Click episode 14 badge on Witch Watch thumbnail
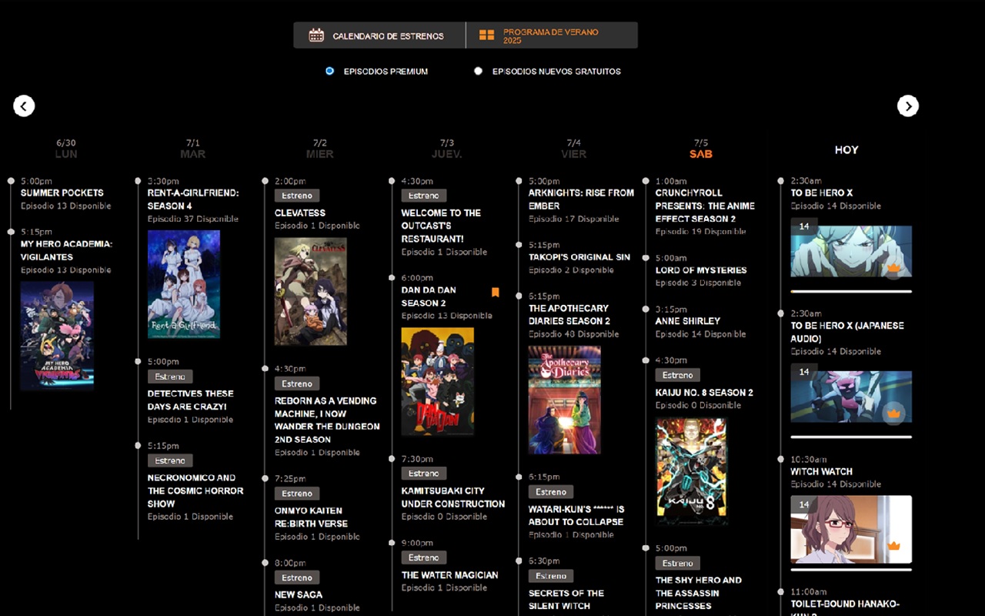 (x=804, y=505)
